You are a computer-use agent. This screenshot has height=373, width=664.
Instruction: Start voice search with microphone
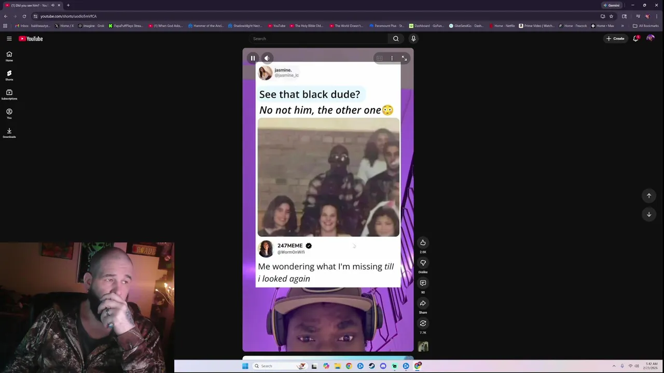point(413,38)
